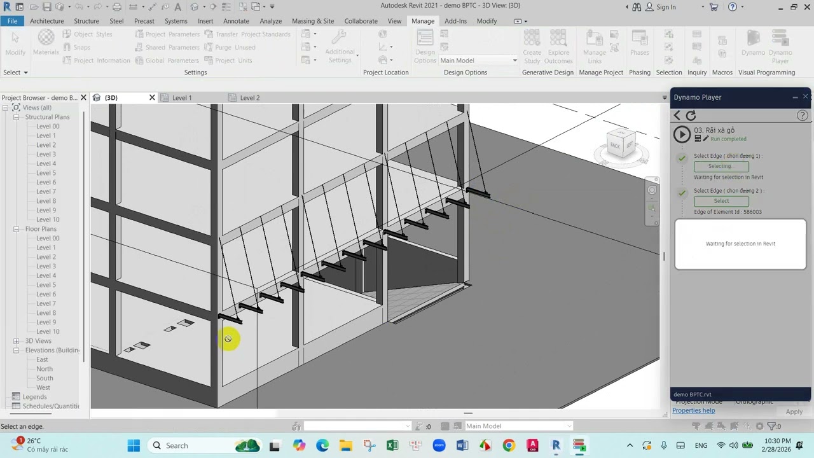Image resolution: width=814 pixels, height=458 pixels.
Task: Open Snaps settings
Action: click(76, 47)
